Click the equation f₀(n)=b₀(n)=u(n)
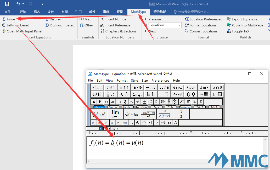Image resolution: width=270 pixels, height=170 pixels. pos(116,143)
